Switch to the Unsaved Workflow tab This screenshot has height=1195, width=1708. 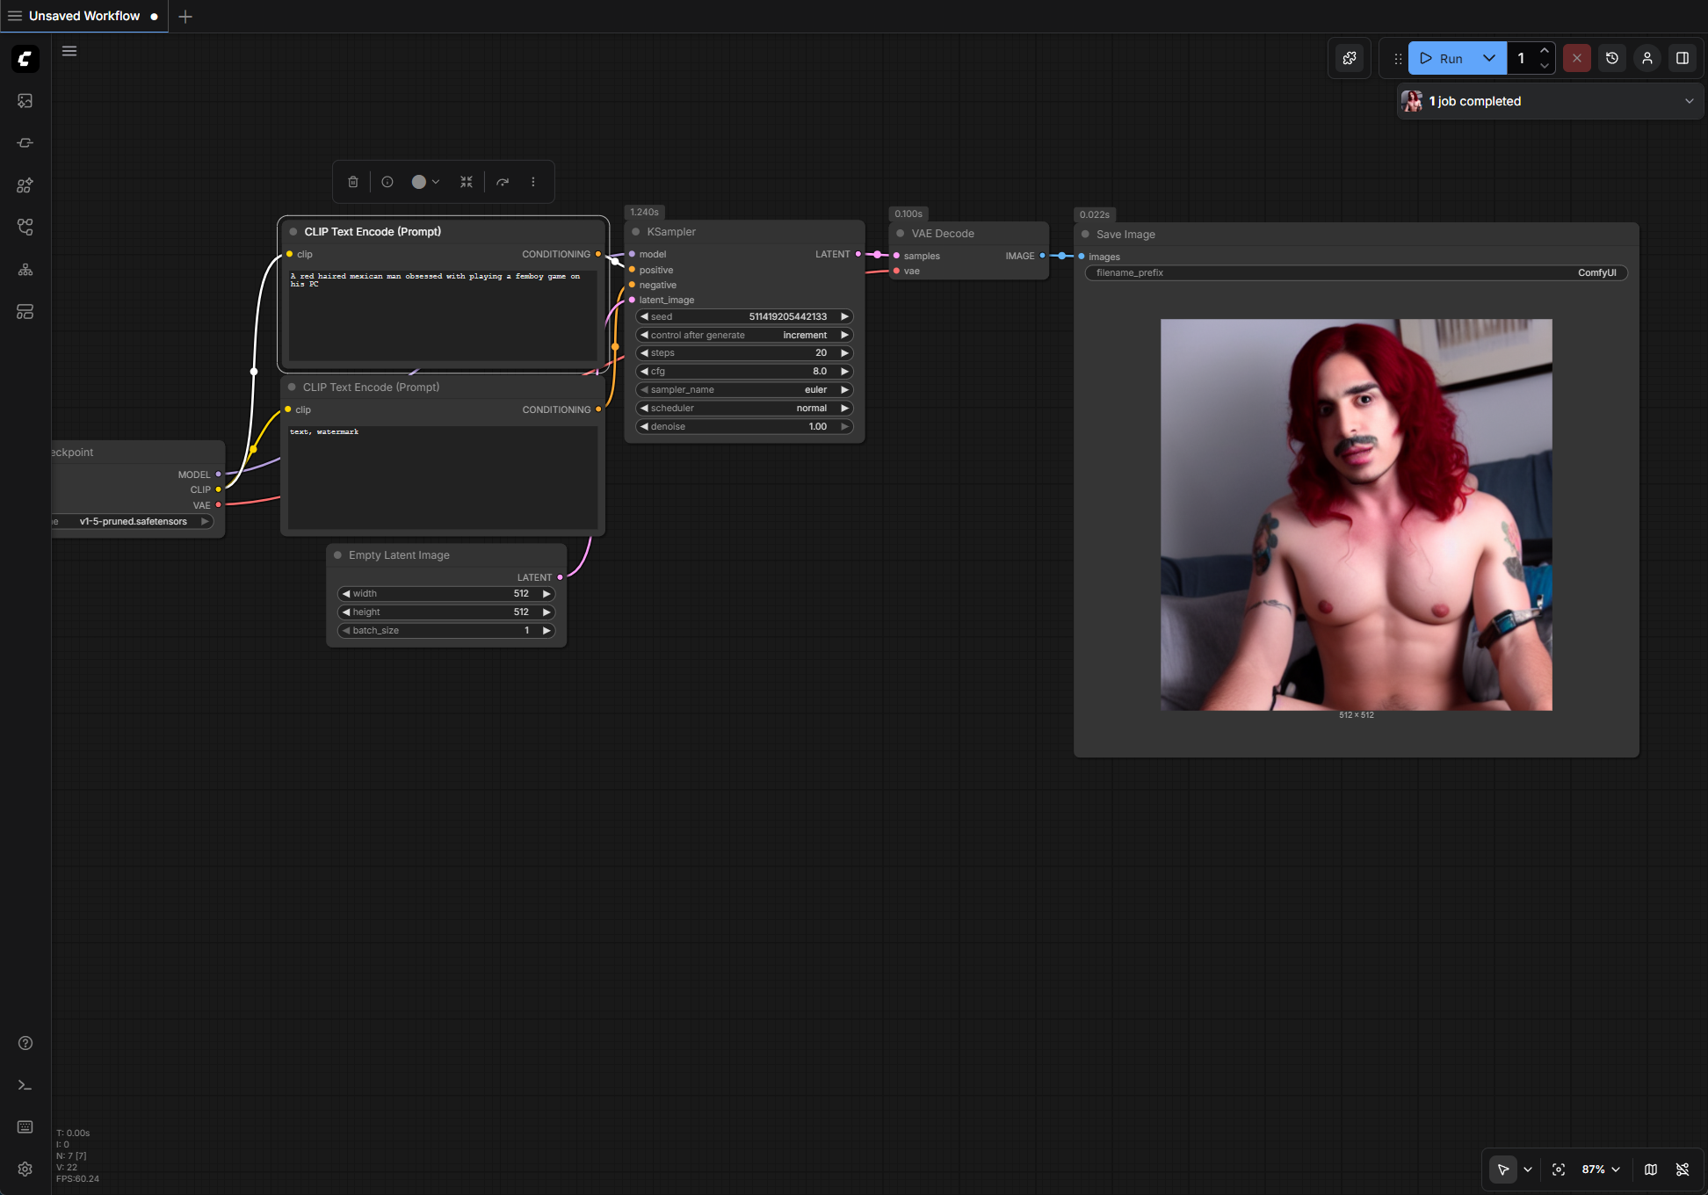click(x=84, y=16)
